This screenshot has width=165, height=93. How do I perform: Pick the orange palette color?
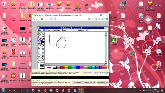[x=105, y=67]
